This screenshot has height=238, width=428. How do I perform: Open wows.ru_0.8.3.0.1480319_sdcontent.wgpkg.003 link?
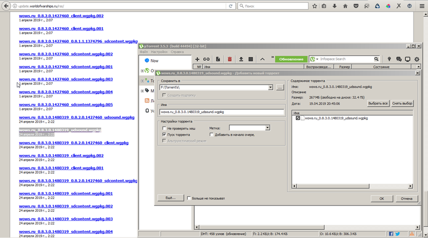click(66, 219)
